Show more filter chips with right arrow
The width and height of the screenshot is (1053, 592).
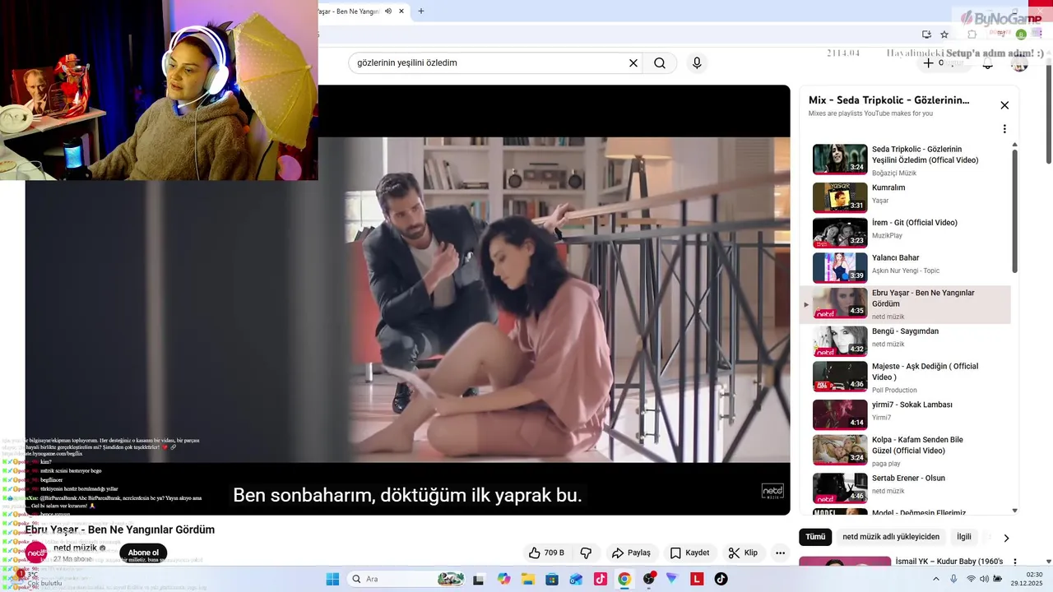coord(1005,538)
